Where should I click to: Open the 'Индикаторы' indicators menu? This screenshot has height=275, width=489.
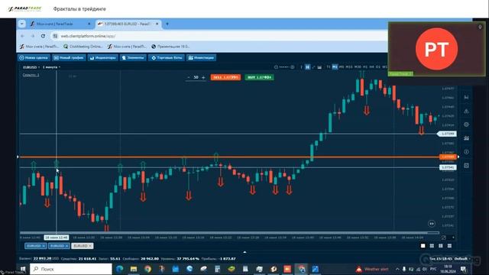[x=103, y=58]
